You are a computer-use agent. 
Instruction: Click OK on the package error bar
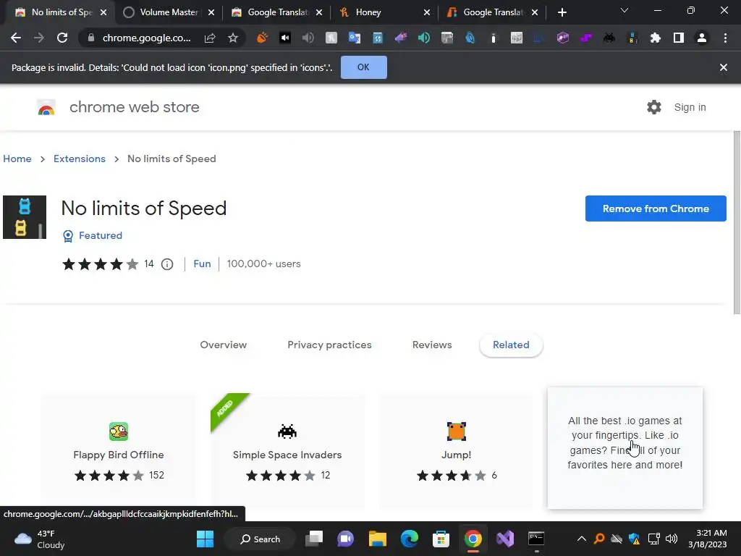pyautogui.click(x=363, y=67)
